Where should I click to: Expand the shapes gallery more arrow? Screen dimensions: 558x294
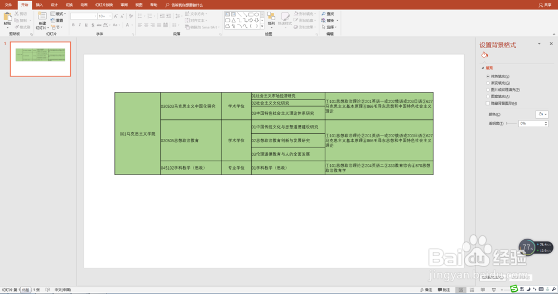[262, 26]
